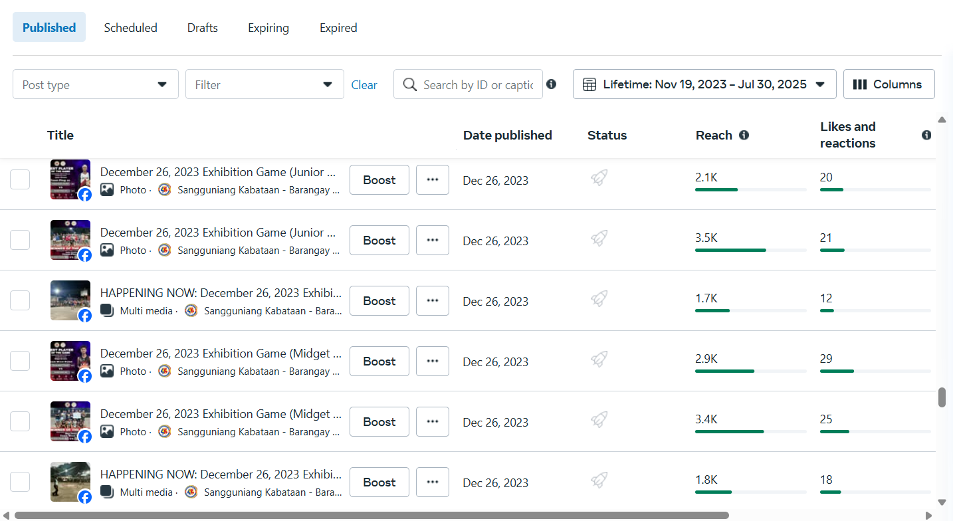The height and width of the screenshot is (521, 953).
Task: Click the Reach column info icon
Action: pos(744,135)
